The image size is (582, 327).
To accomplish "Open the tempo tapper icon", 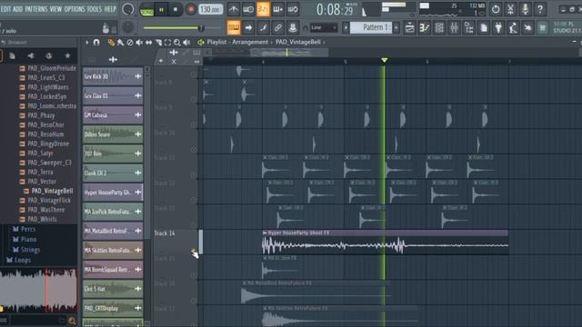I will 513,28.
